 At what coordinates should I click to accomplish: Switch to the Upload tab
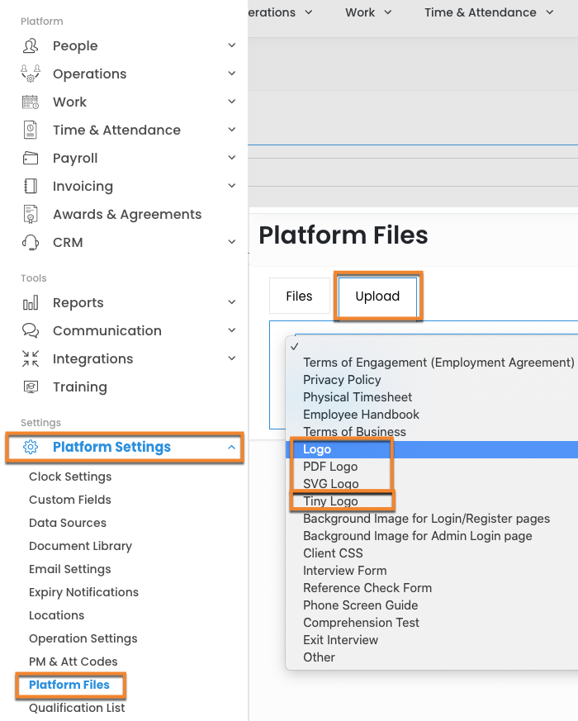377,296
